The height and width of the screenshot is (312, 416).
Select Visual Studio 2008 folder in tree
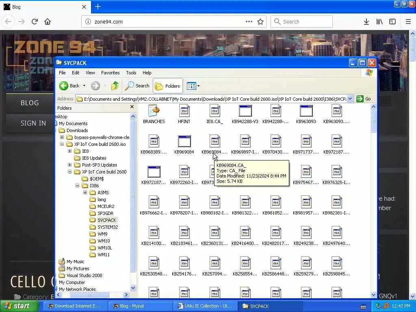tap(84, 275)
